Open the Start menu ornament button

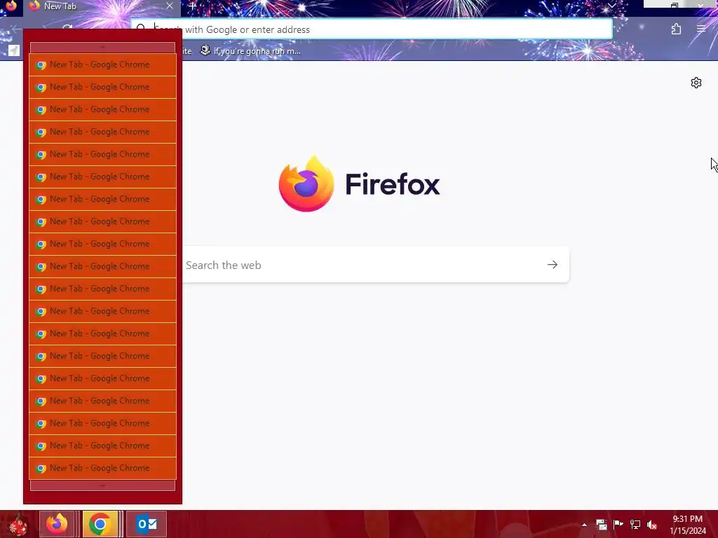18,524
